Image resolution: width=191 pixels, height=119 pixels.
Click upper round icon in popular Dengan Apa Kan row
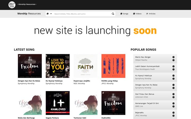(x=173, y=85)
